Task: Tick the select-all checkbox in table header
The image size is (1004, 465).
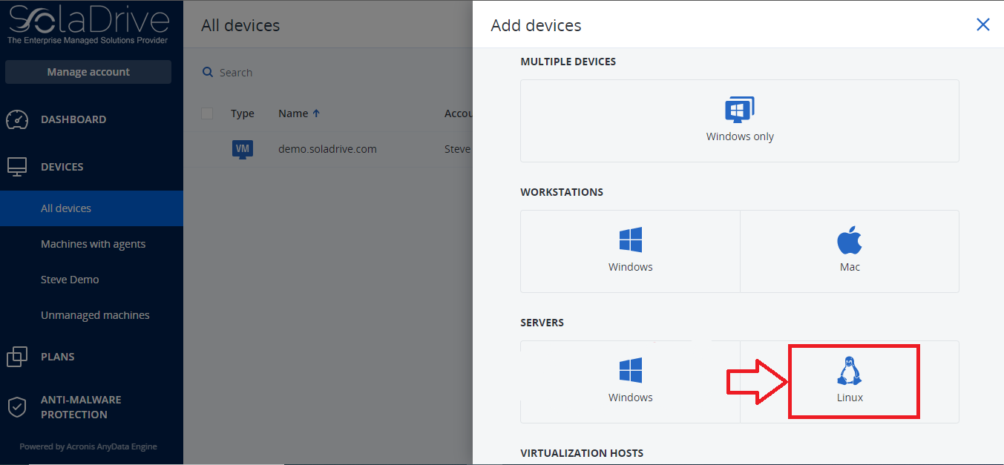Action: (207, 113)
